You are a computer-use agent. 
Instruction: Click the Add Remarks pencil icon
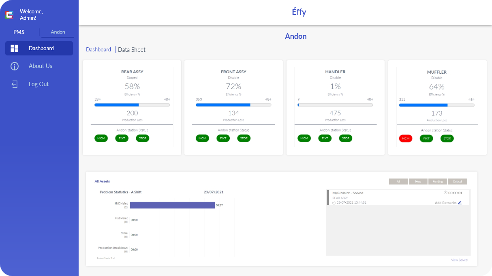[x=460, y=202]
